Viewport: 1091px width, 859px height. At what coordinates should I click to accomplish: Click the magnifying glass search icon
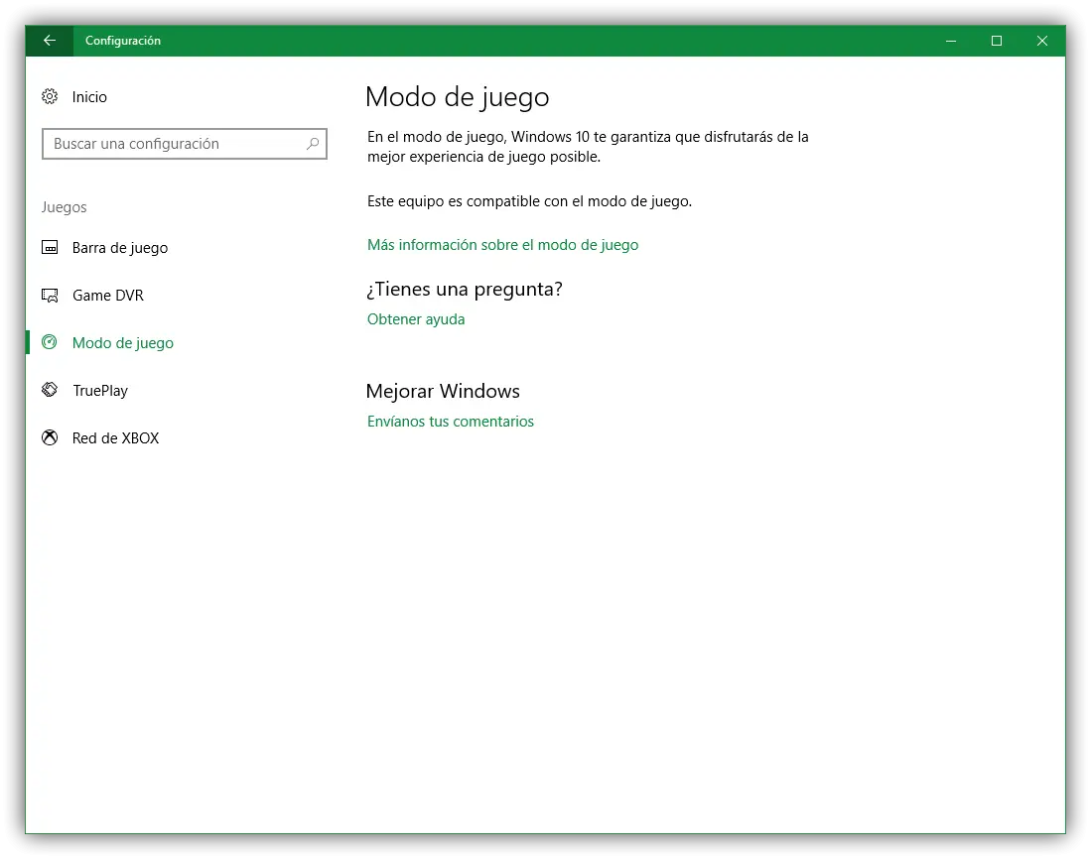click(313, 144)
